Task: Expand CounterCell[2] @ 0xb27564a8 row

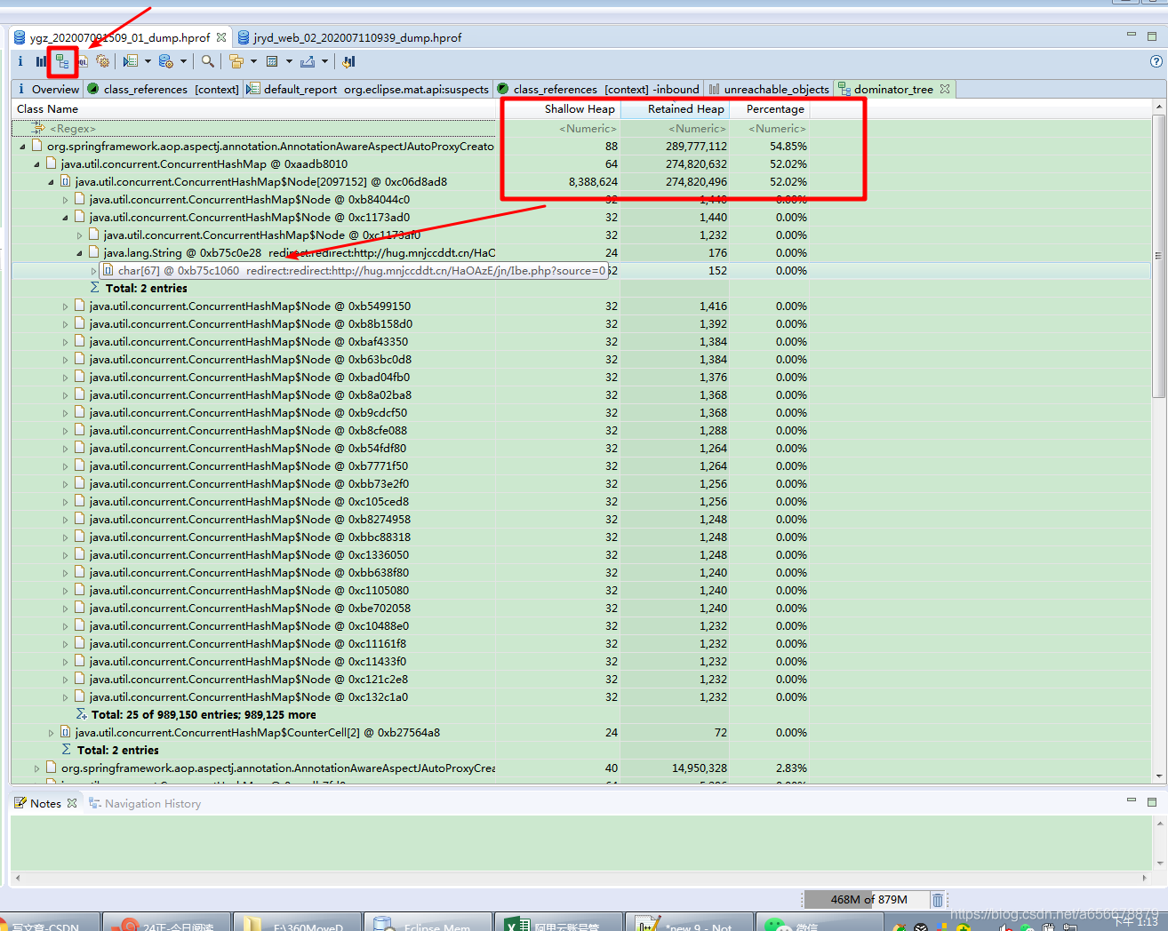Action: pos(51,732)
